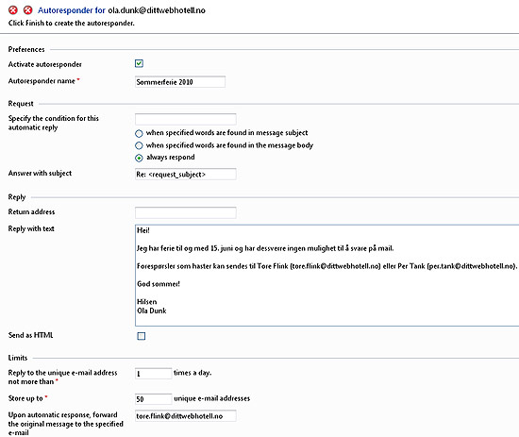Click the Activate autoresponder label
This screenshot has width=519, height=437.
coord(45,64)
